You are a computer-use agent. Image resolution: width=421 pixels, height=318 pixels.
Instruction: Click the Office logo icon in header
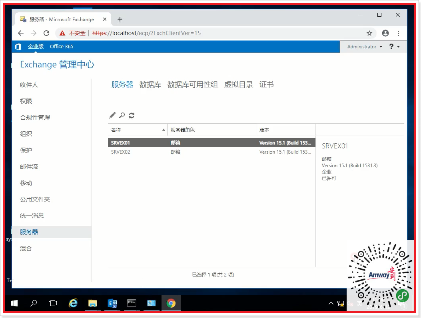[18, 47]
